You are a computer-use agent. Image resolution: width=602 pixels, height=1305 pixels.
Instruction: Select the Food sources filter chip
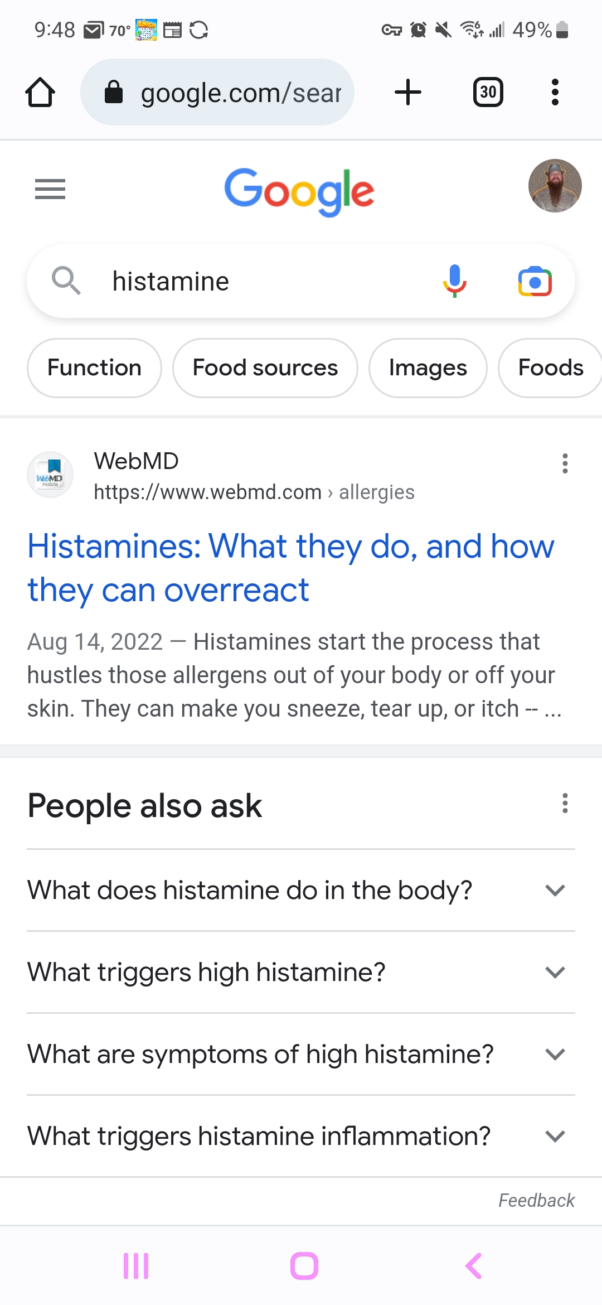pyautogui.click(x=265, y=368)
